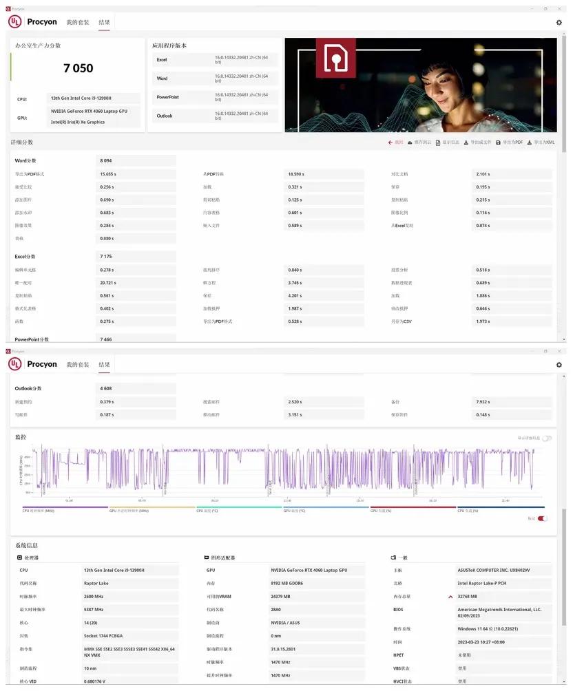Image resolution: width=573 pixels, height=691 pixels.
Task: Click upper window vertical scrollbar
Action: pyautogui.click(x=564, y=95)
